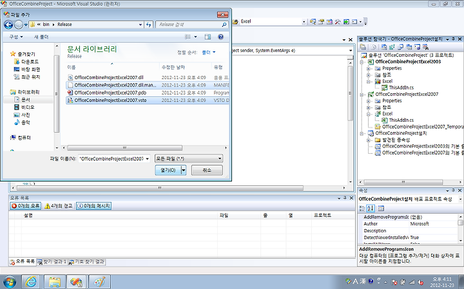Open File Types Editor in Solution Explorer toolbar
This screenshot has height=289, width=464.
click(400, 47)
